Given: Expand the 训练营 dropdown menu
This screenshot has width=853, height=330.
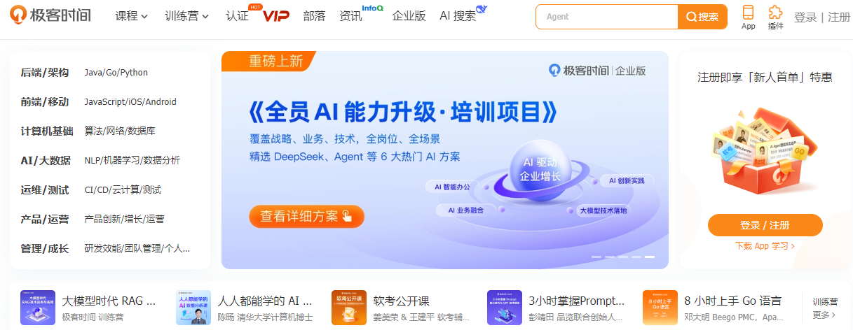Looking at the screenshot, I should click(x=187, y=16).
